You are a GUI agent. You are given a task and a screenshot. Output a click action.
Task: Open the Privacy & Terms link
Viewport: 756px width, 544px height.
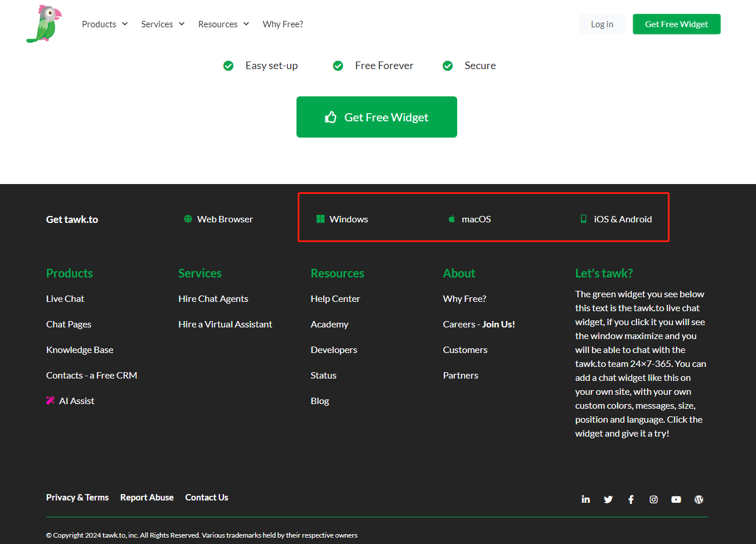(77, 497)
